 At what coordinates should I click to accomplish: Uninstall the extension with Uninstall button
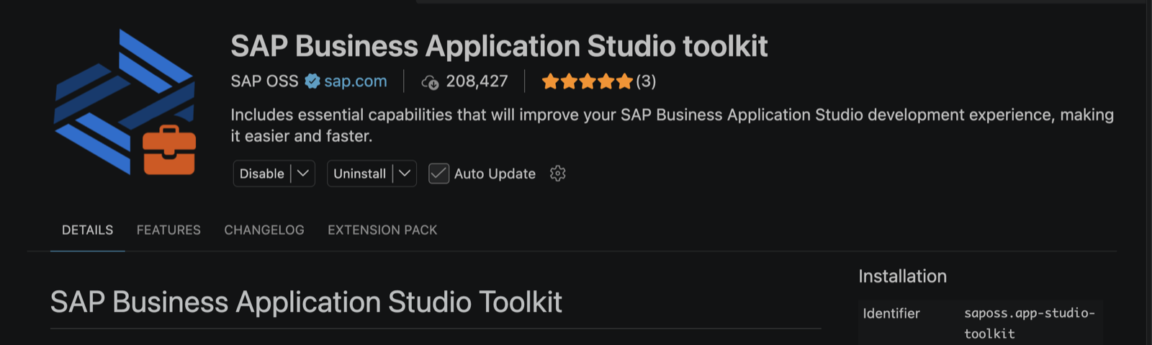[359, 174]
